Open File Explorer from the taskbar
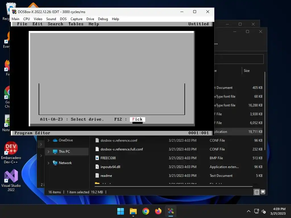 point(133,211)
